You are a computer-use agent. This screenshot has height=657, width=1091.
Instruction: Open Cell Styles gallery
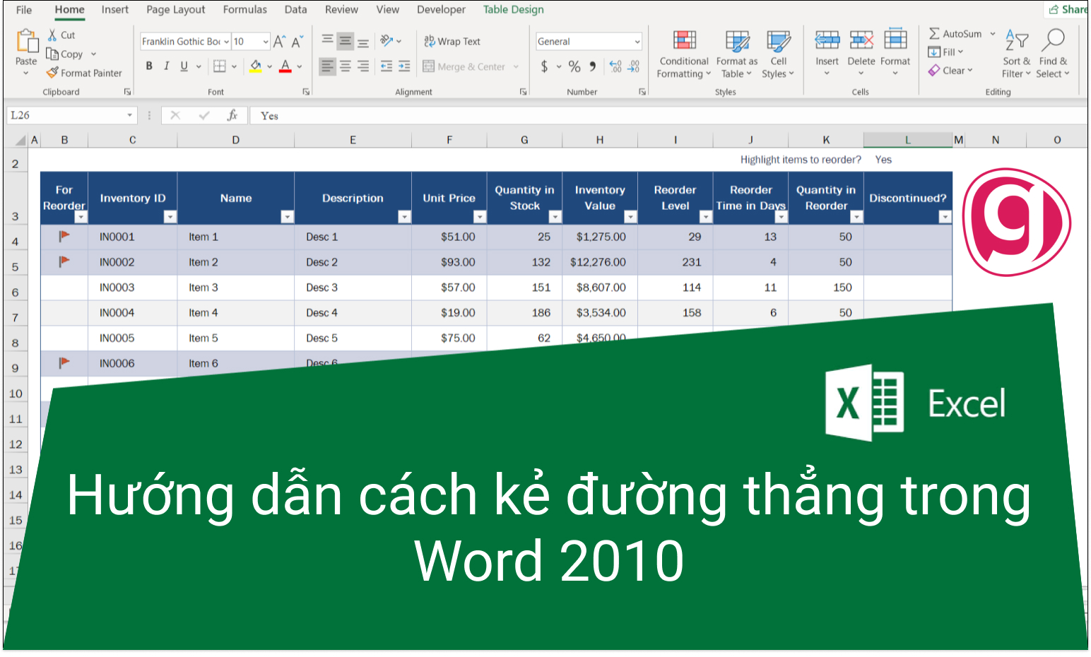click(778, 54)
